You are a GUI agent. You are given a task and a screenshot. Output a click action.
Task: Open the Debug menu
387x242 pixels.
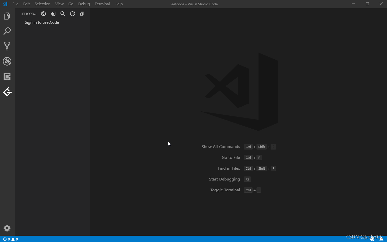(84, 4)
